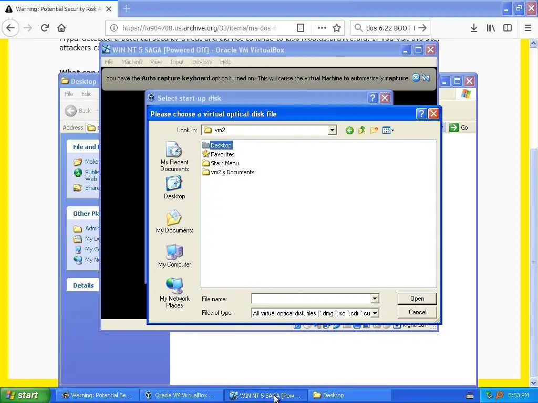Click Cancel in the file dialog
The height and width of the screenshot is (403, 538).
pos(417,312)
